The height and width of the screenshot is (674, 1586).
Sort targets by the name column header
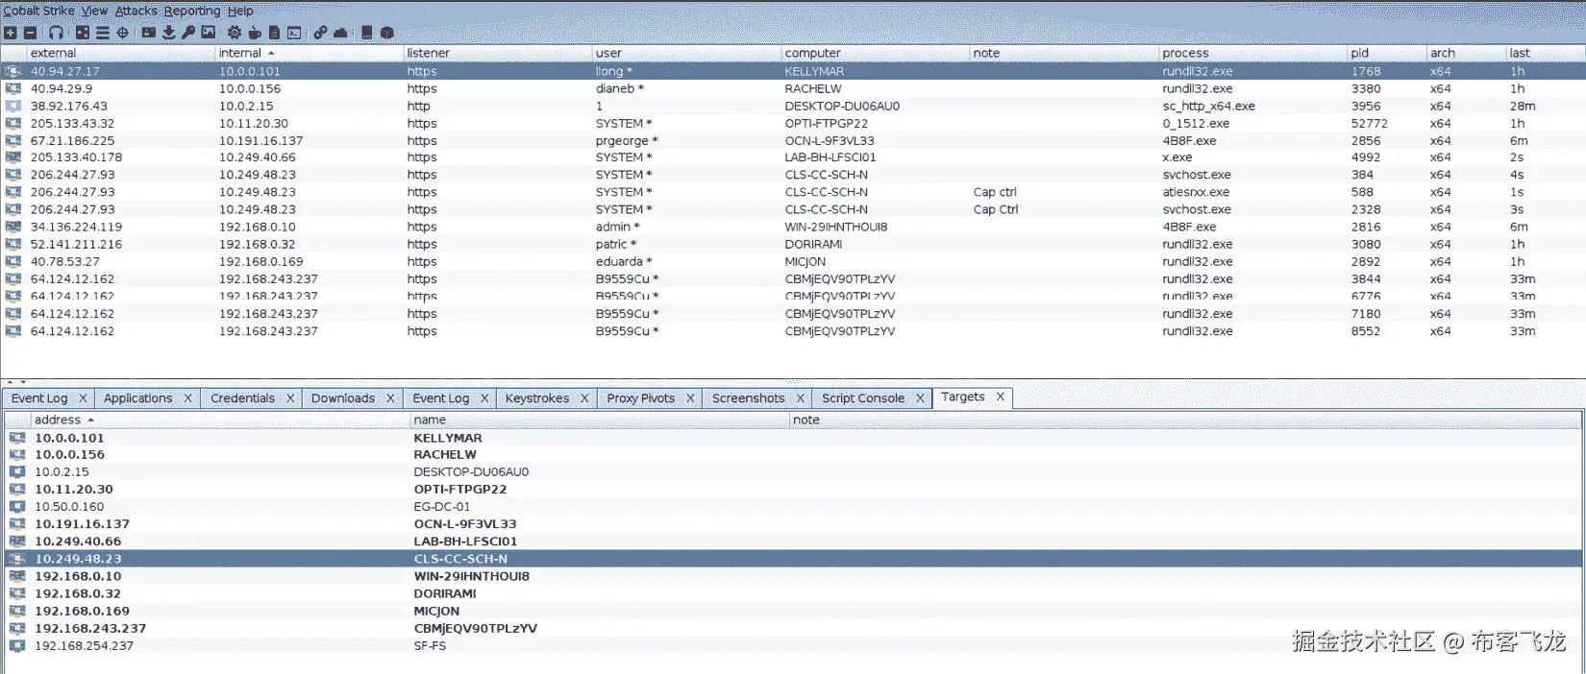tap(600, 420)
